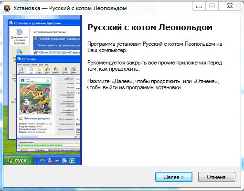Screen dimensions: 244x191
Task: Click the Пуск start button in banner
Action: click(19, 160)
